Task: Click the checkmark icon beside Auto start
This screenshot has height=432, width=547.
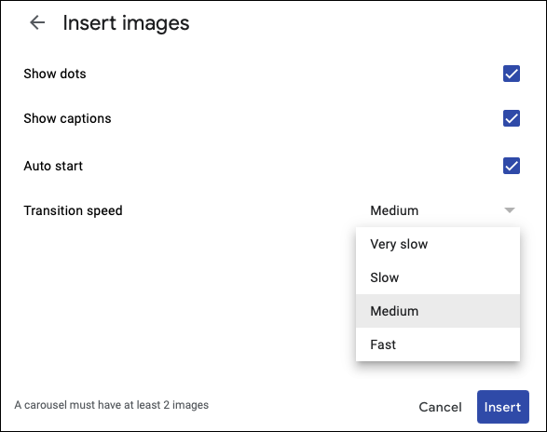Action: tap(512, 166)
